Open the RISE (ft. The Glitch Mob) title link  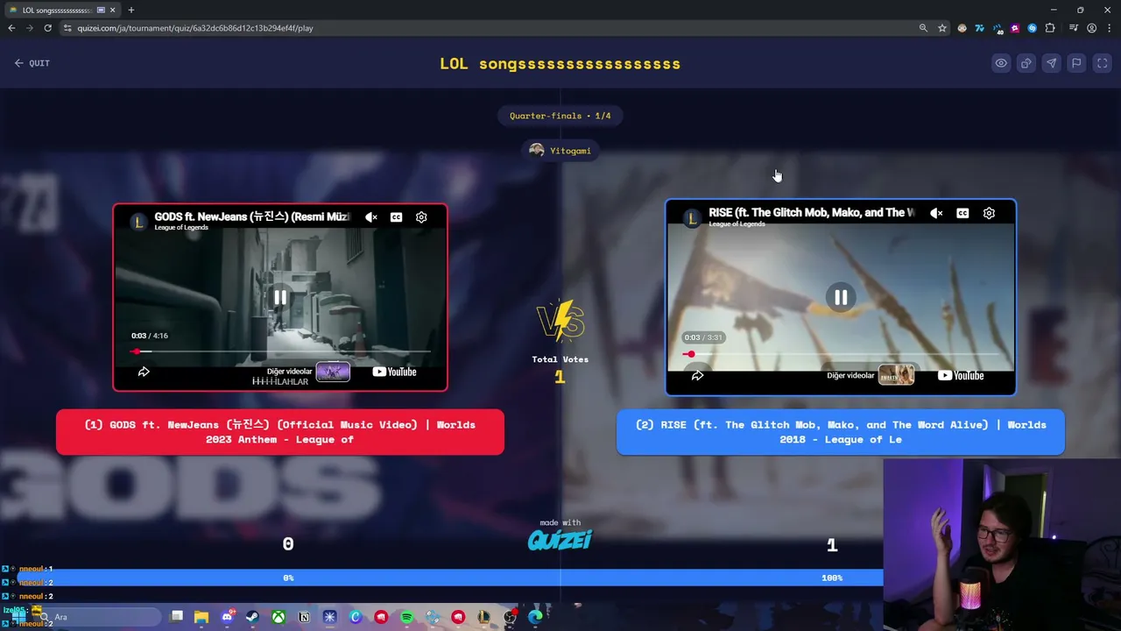tap(811, 212)
